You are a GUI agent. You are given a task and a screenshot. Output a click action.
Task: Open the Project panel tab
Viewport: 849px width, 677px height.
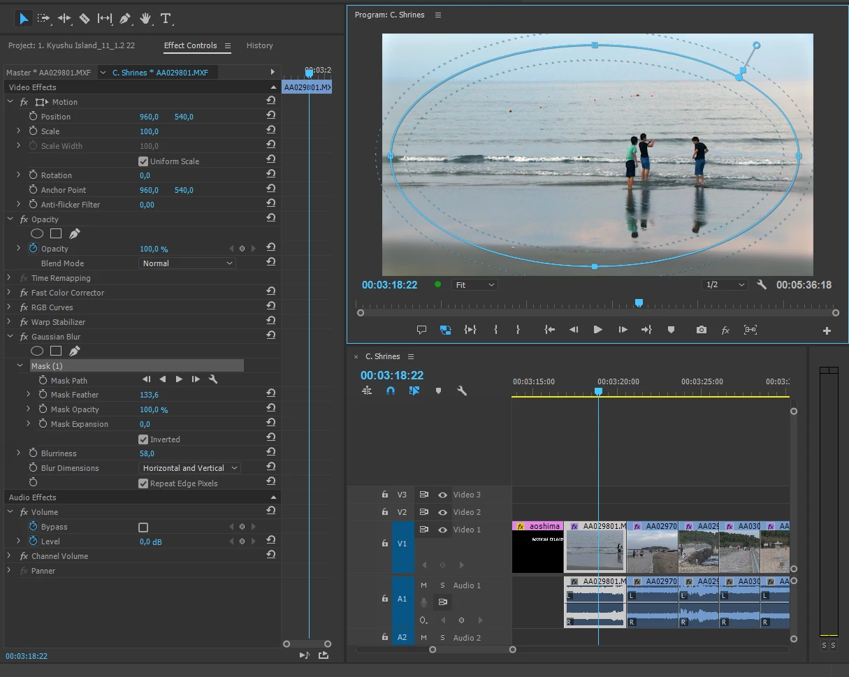[x=71, y=45]
